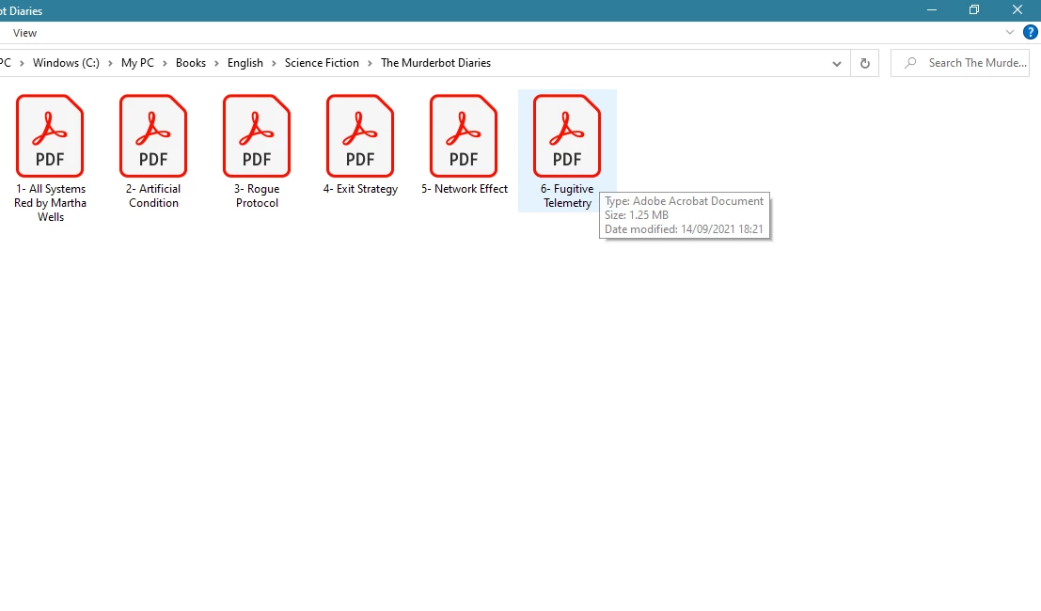Screen dimensions: 1041x611
Task: Minimize the File Explorer window
Action: (x=932, y=10)
